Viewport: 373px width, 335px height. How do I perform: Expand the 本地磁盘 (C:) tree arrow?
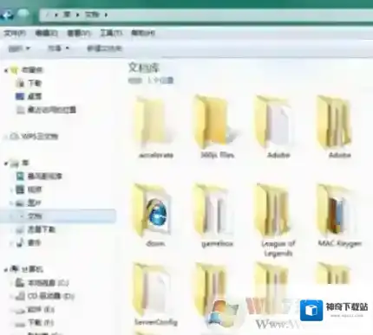[11, 283]
